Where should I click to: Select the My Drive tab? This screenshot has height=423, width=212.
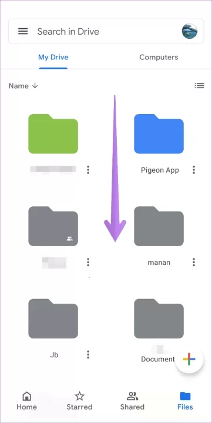53,57
